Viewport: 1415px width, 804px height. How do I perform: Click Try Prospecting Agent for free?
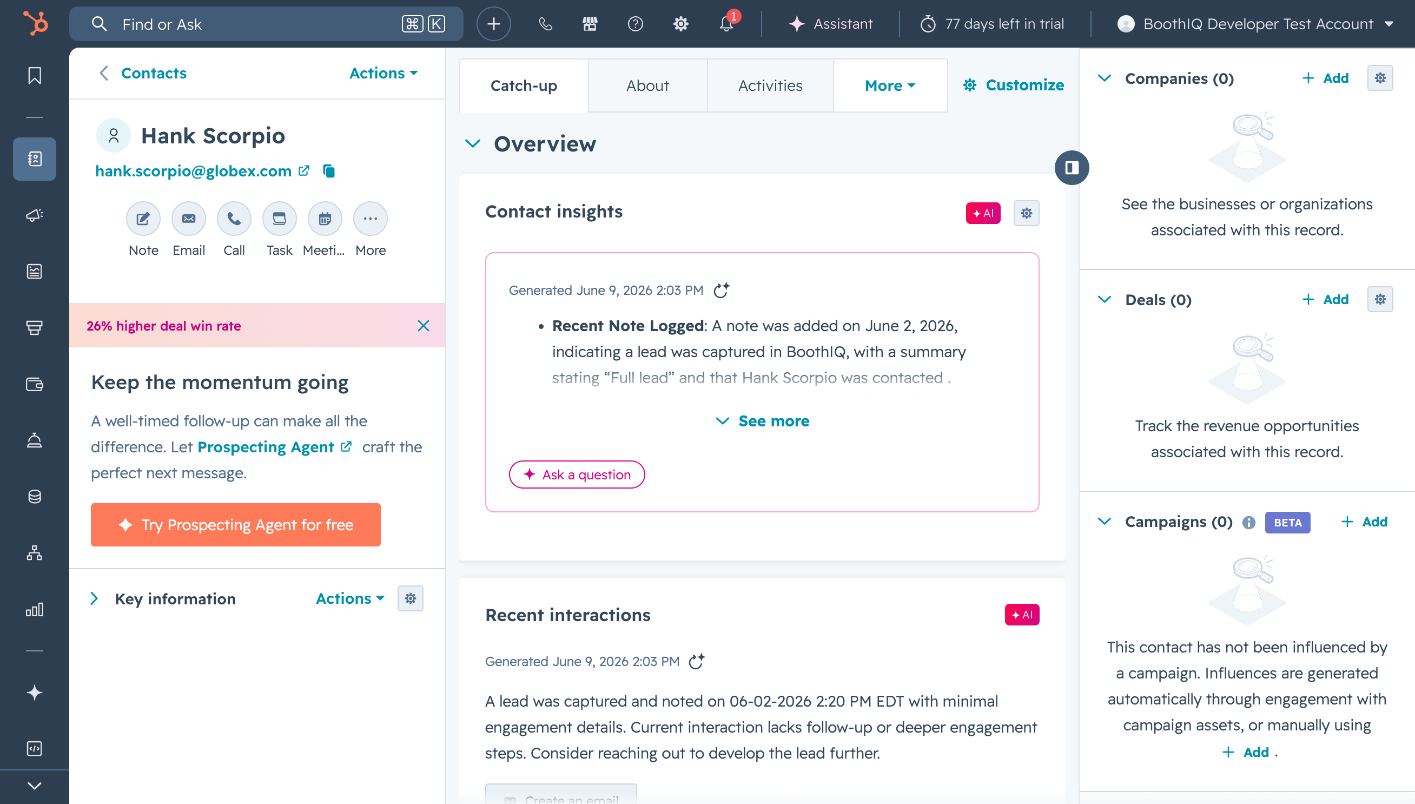tap(236, 525)
